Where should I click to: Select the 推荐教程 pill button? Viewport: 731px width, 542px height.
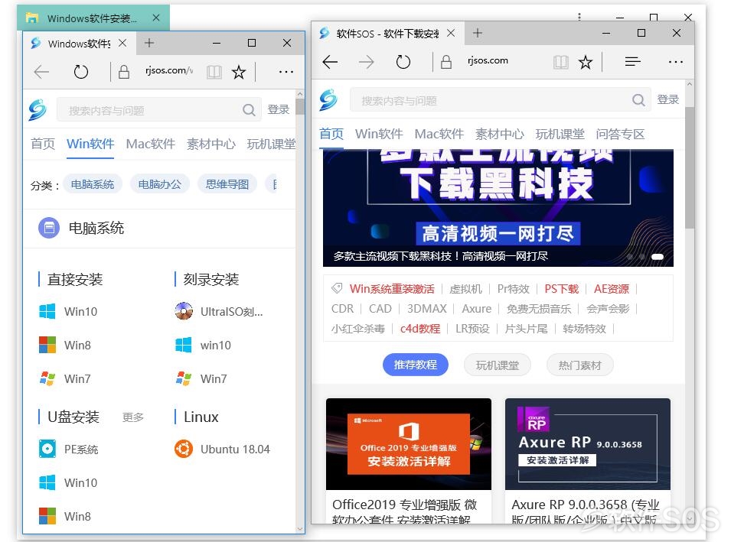click(416, 365)
